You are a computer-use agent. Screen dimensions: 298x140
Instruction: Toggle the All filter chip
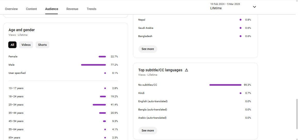(x=12, y=45)
